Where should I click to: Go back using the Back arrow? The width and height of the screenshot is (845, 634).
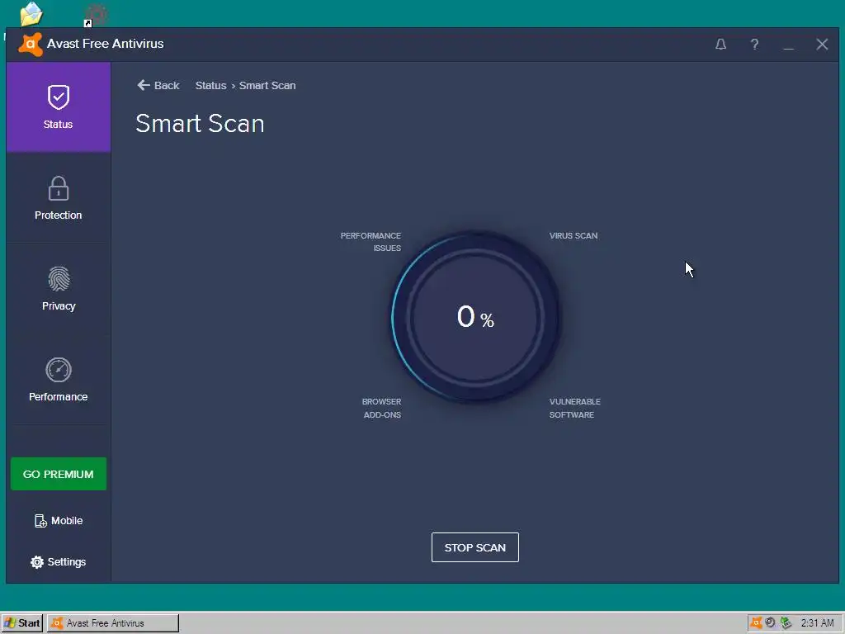[x=158, y=85]
